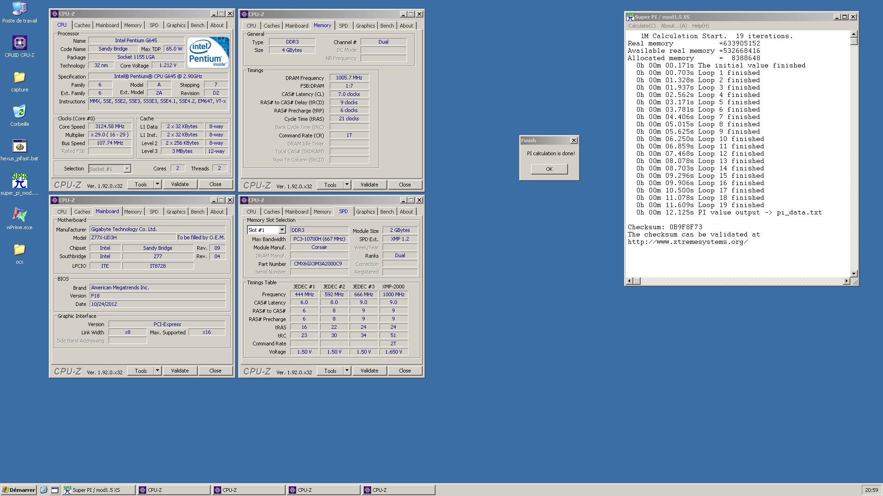
Task: Open Graphics tab in Memory CPU-Z window
Action: tap(366, 26)
